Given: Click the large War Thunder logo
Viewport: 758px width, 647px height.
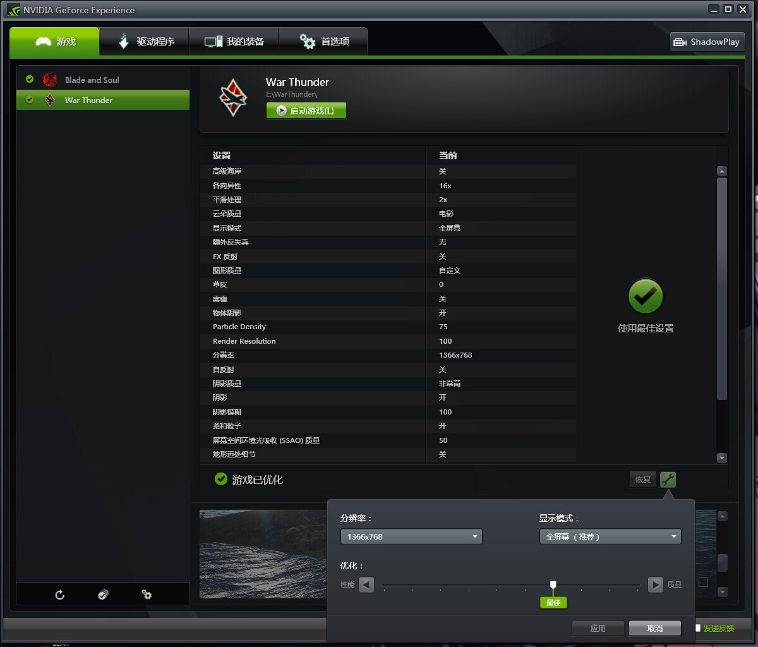Looking at the screenshot, I should (x=233, y=98).
